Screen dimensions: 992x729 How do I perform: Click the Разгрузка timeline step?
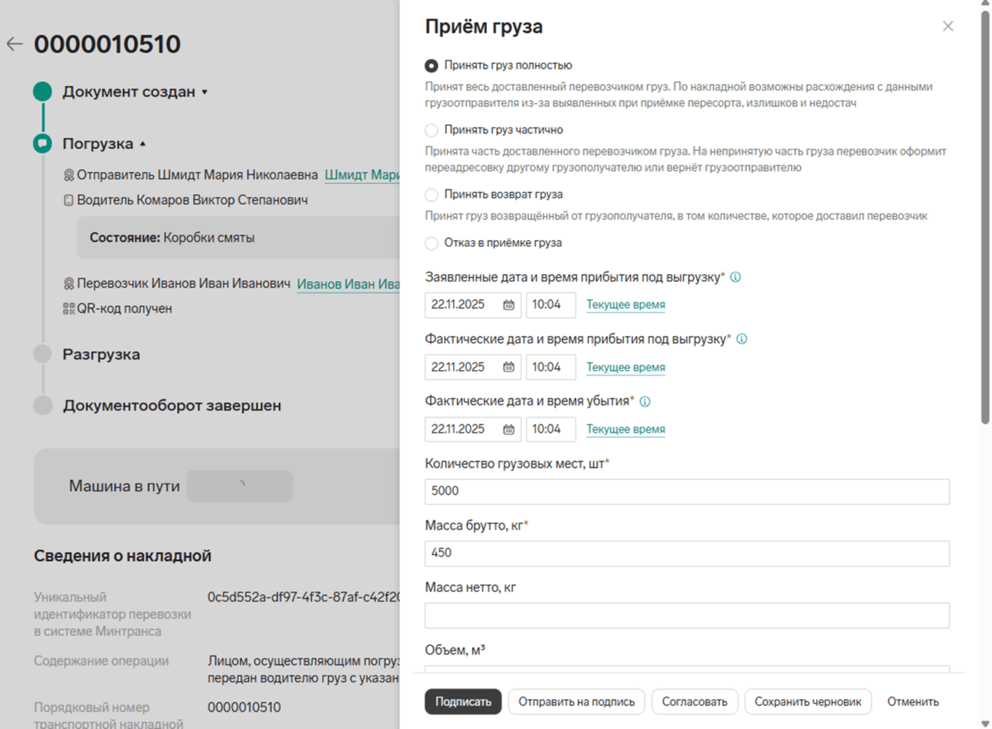[x=101, y=355]
